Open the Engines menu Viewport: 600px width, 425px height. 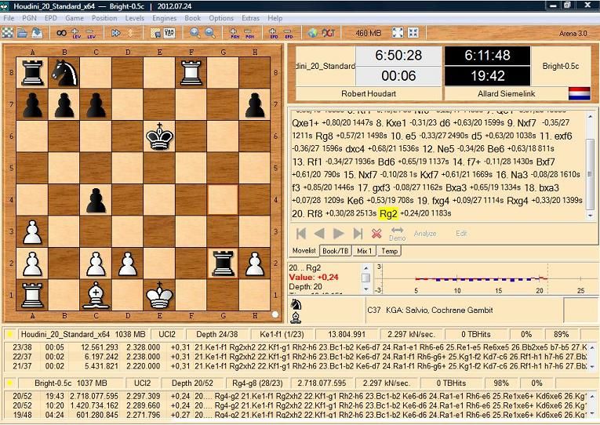163,18
